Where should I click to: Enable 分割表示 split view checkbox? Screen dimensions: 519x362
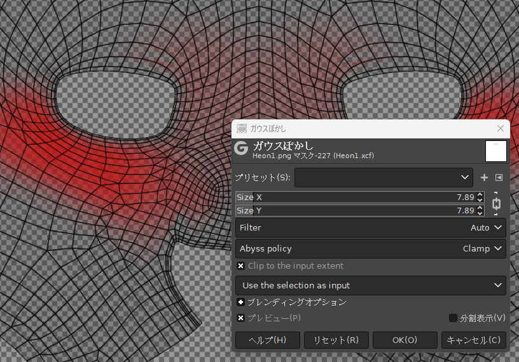pos(453,318)
